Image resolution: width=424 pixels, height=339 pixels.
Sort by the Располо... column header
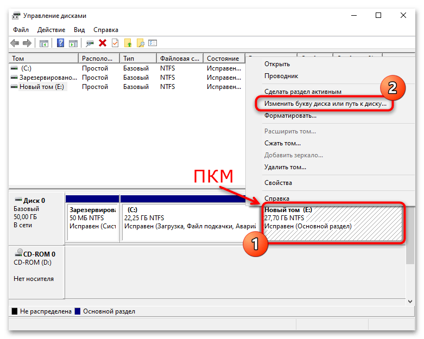pyautogui.click(x=99, y=59)
